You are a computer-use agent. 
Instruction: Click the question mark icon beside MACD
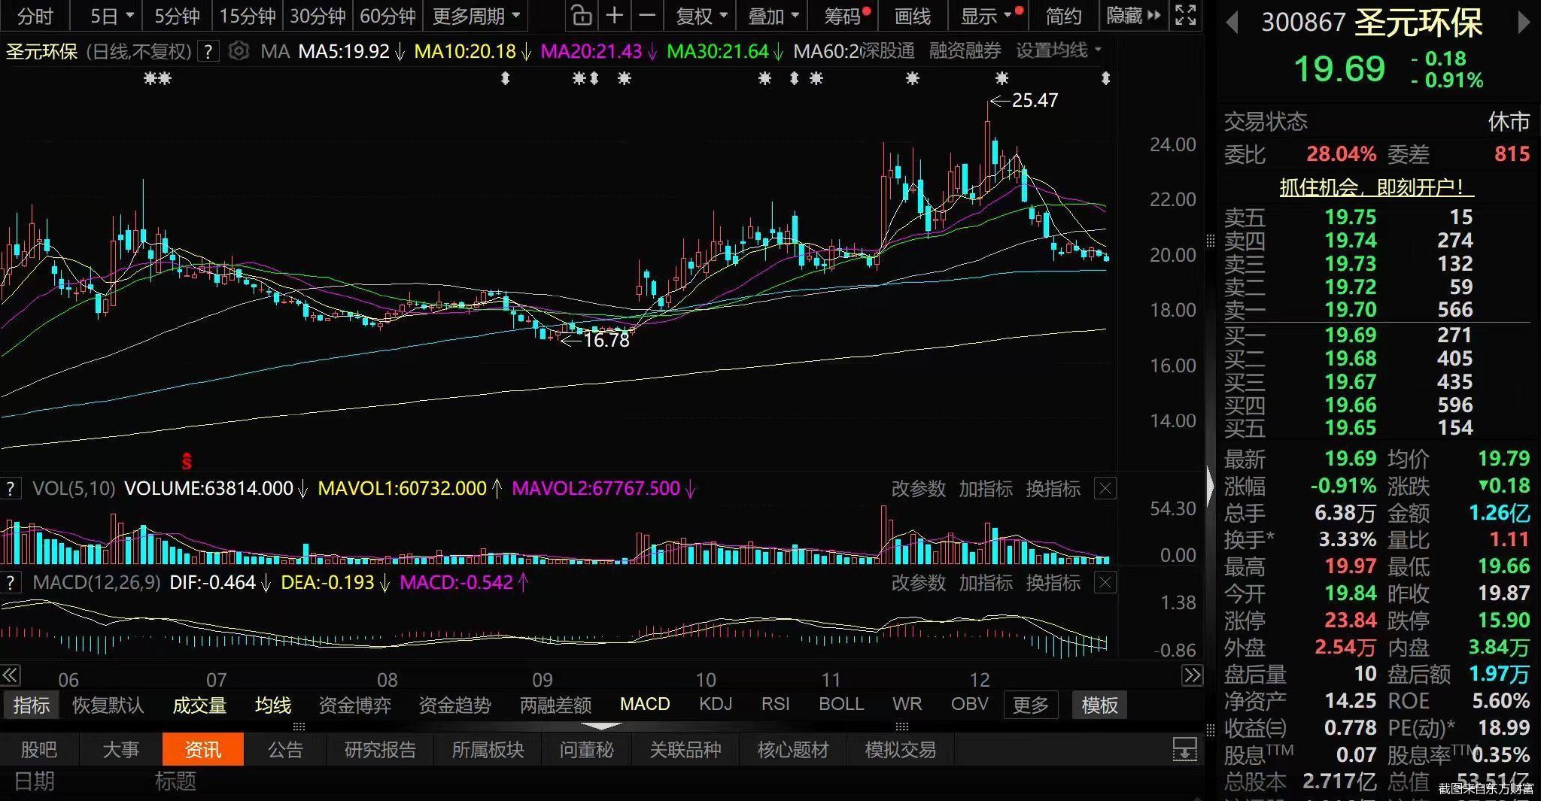pos(11,582)
